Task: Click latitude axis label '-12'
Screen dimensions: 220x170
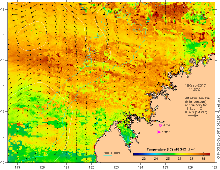Action: pyautogui.click(x=2, y=9)
